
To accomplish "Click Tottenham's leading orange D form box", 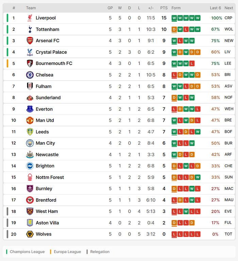I will point(174,29).
